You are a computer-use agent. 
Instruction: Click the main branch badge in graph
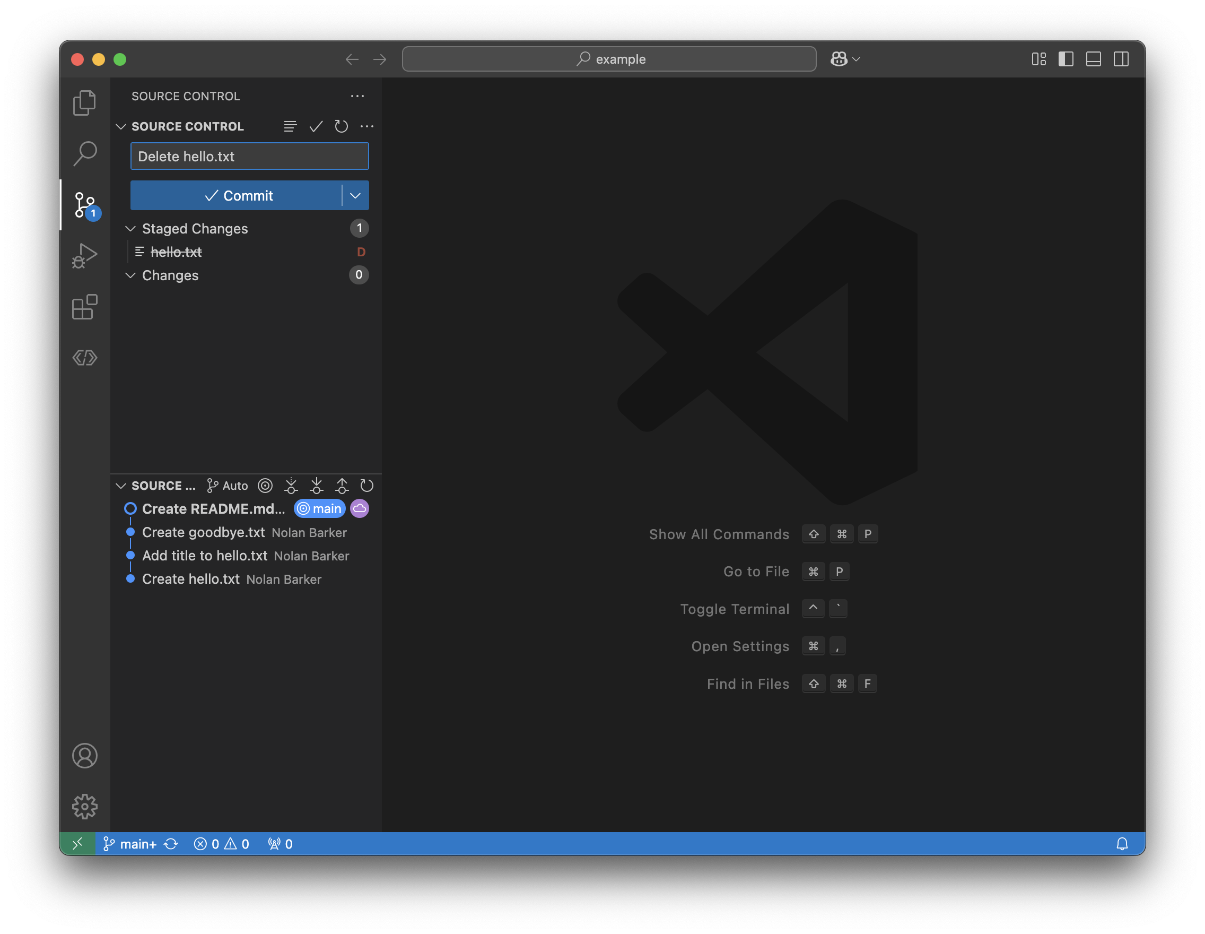coord(319,509)
